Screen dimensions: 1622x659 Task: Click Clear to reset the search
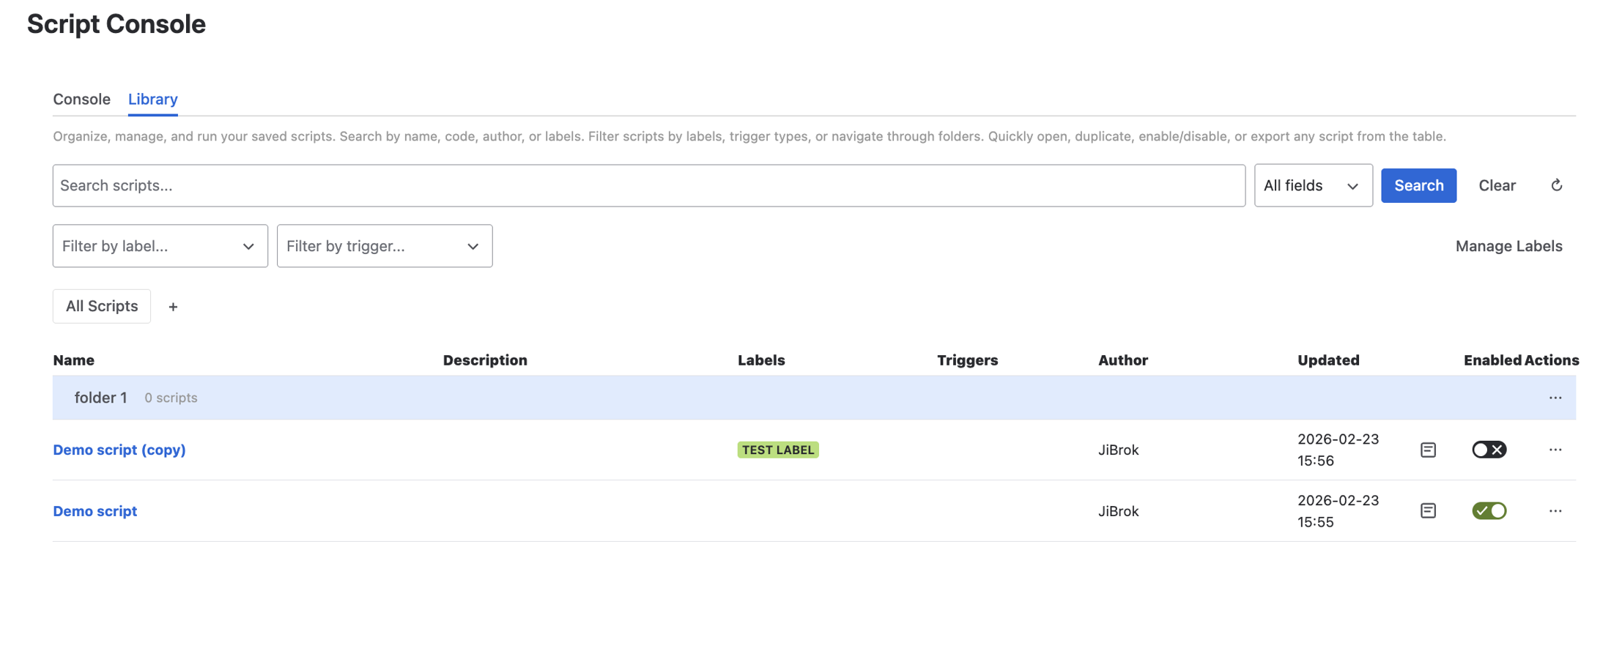coord(1497,185)
